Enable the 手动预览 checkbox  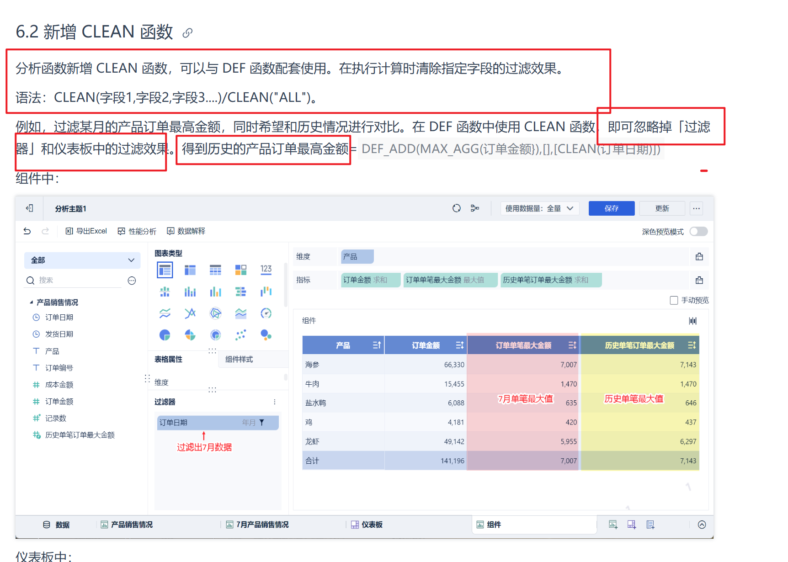(674, 300)
